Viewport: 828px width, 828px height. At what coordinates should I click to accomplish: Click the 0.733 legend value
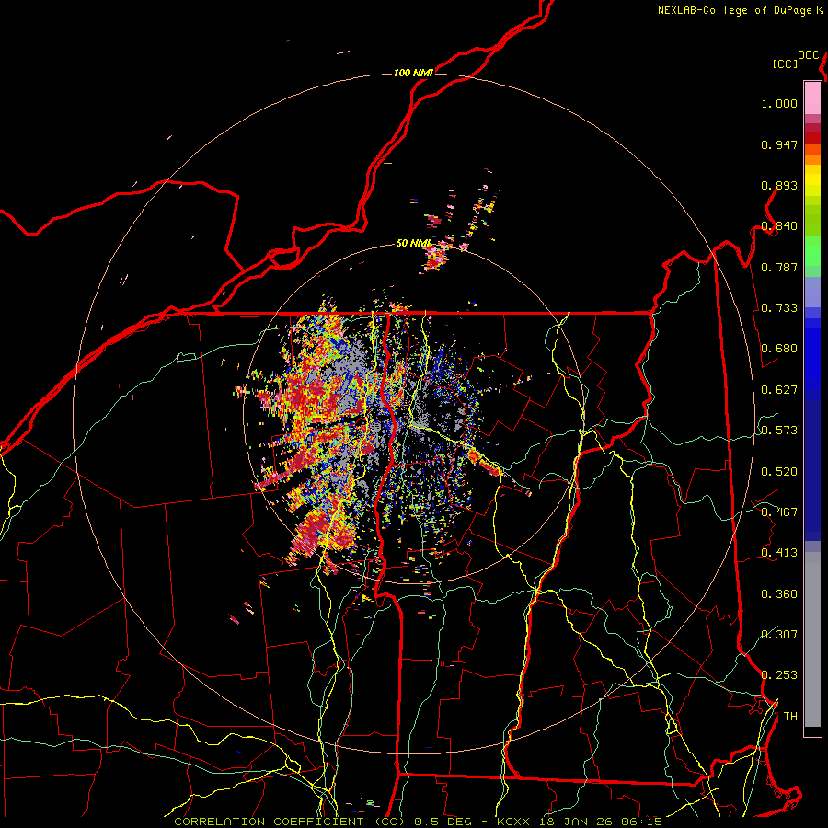pyautogui.click(x=779, y=308)
